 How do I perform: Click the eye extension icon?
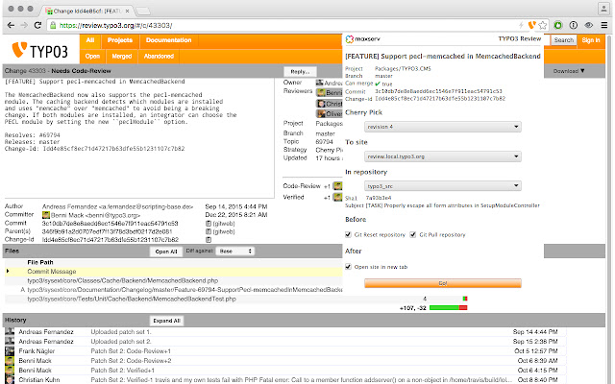(588, 26)
